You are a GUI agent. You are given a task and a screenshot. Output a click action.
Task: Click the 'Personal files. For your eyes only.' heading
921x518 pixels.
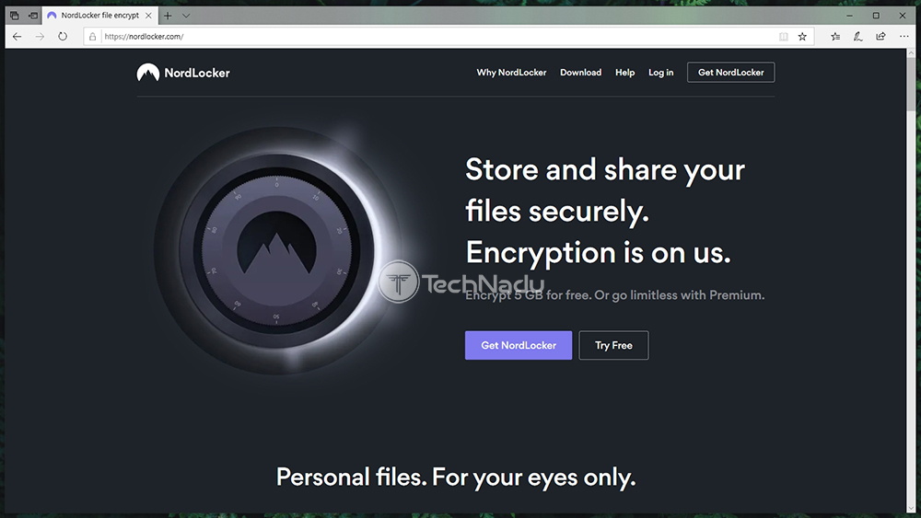[x=456, y=477]
